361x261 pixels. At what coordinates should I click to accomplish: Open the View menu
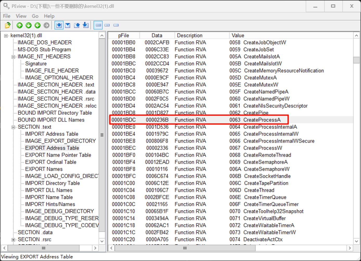click(21, 16)
